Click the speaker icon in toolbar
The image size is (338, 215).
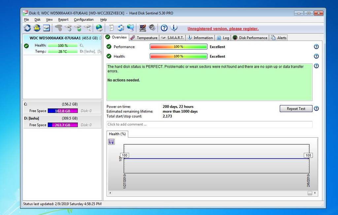click(x=152, y=28)
